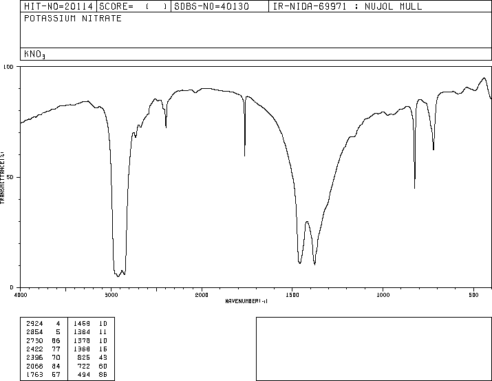Click the 2000 x-axis tick label
492x381 pixels.
click(x=202, y=295)
